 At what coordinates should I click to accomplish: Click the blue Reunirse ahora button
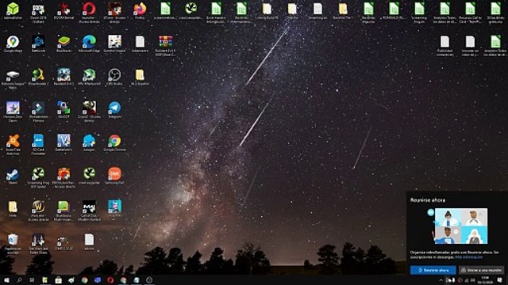click(433, 270)
